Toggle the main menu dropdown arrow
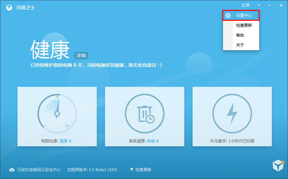The height and width of the screenshot is (179, 288). click(259, 5)
